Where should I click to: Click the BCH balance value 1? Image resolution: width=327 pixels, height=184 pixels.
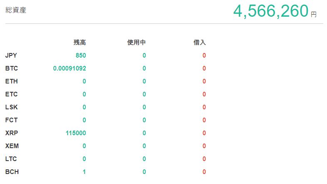tap(84, 172)
